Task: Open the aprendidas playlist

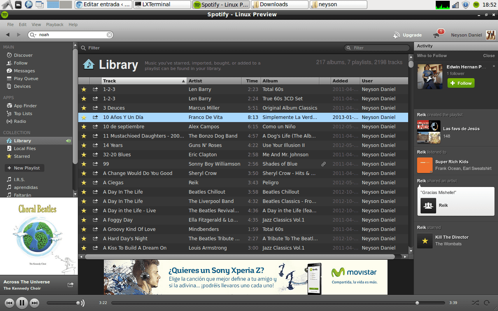Action: coord(26,187)
